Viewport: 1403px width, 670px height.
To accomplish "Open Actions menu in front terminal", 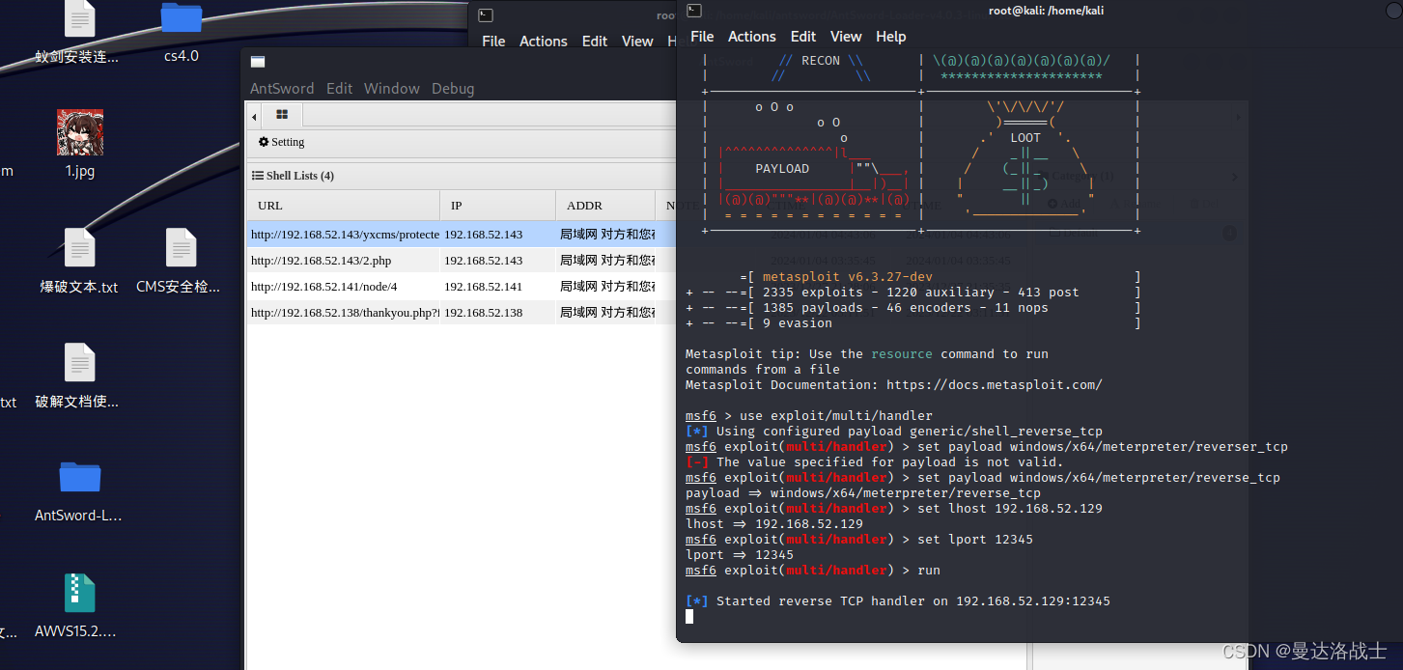I will (751, 36).
